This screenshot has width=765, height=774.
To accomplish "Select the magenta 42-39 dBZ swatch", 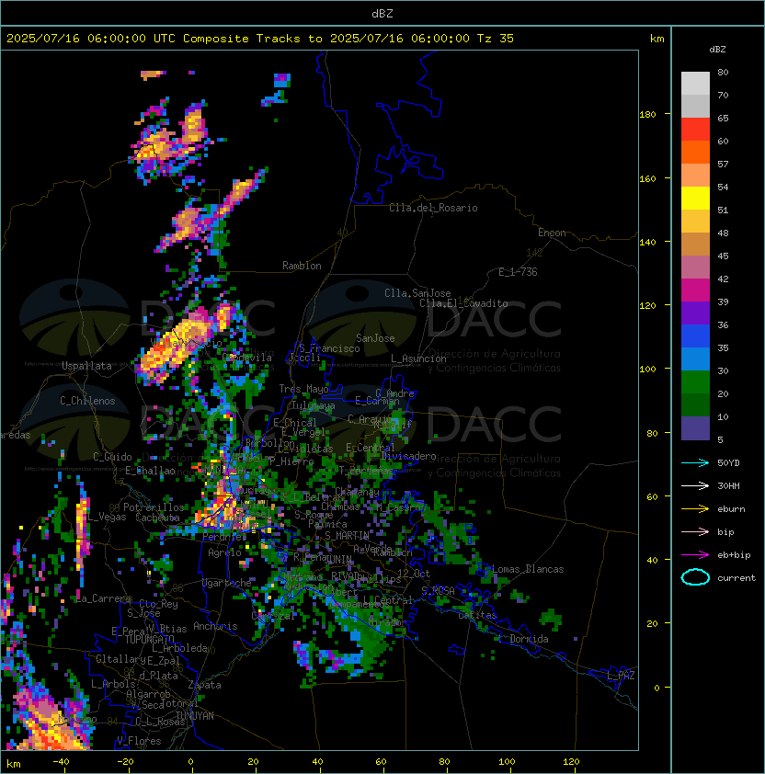I will [x=695, y=290].
